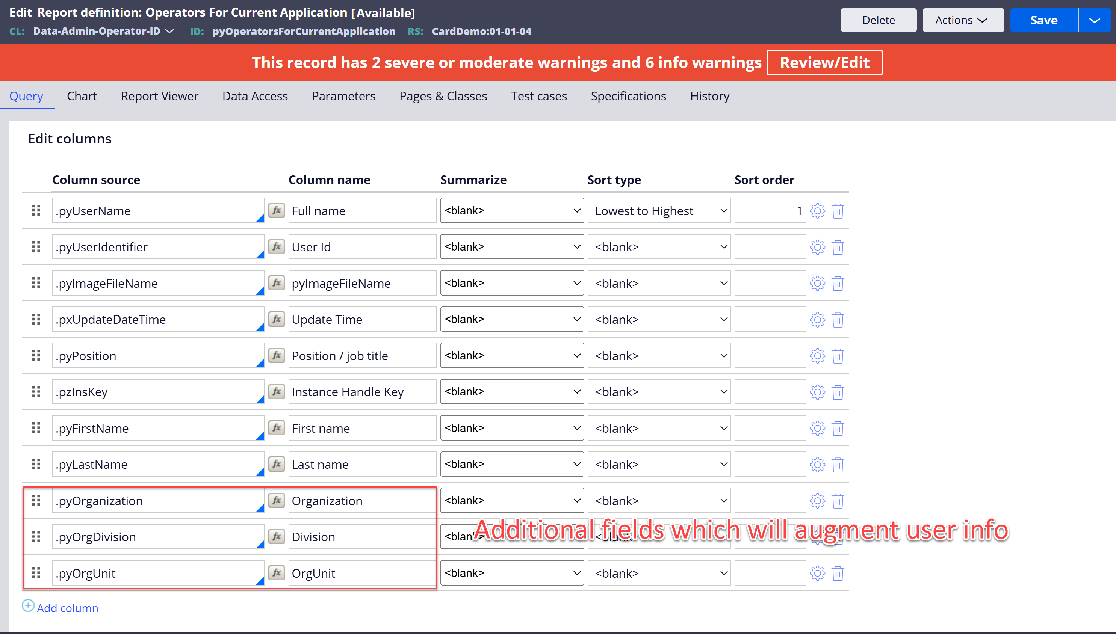Switch to the Chart tab
Image resolution: width=1116 pixels, height=634 pixels.
[x=82, y=96]
